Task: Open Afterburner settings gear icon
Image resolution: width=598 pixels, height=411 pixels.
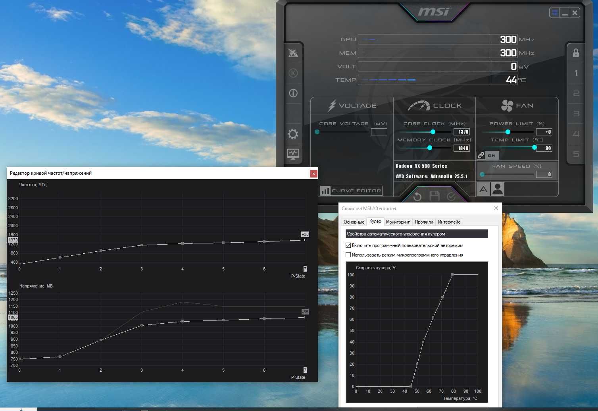Action: (293, 134)
